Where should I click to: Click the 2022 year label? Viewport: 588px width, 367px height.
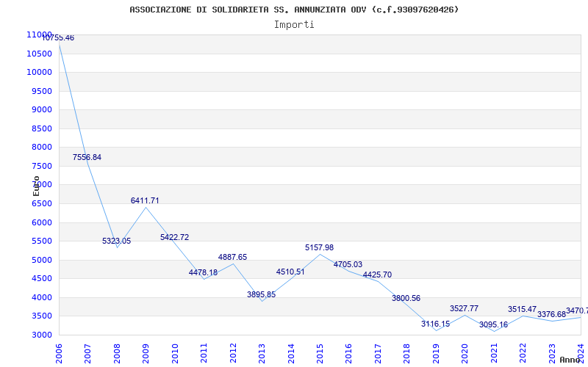tap(523, 354)
